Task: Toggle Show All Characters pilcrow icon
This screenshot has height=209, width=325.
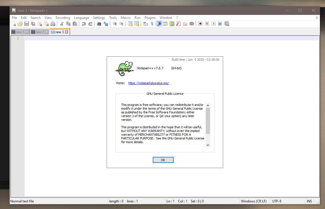Action: coord(152,24)
